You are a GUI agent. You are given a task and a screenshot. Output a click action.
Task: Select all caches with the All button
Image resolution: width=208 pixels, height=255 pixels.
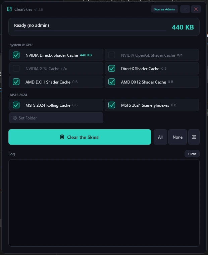tap(160, 137)
